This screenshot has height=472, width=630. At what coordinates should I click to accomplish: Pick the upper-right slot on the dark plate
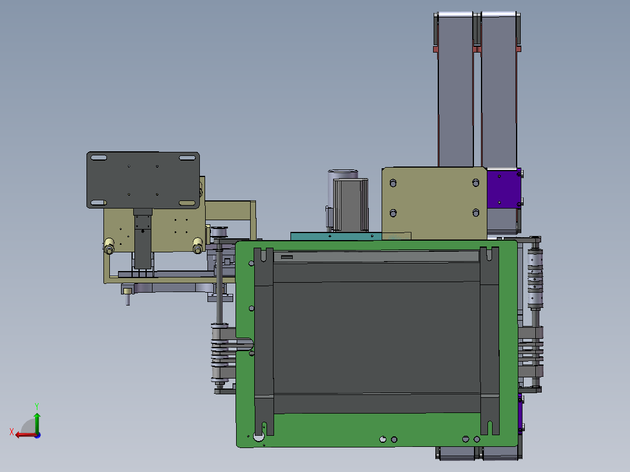point(187,158)
